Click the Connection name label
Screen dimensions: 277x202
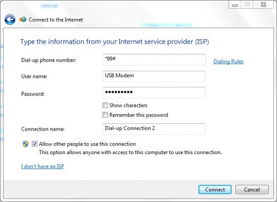[43, 129]
